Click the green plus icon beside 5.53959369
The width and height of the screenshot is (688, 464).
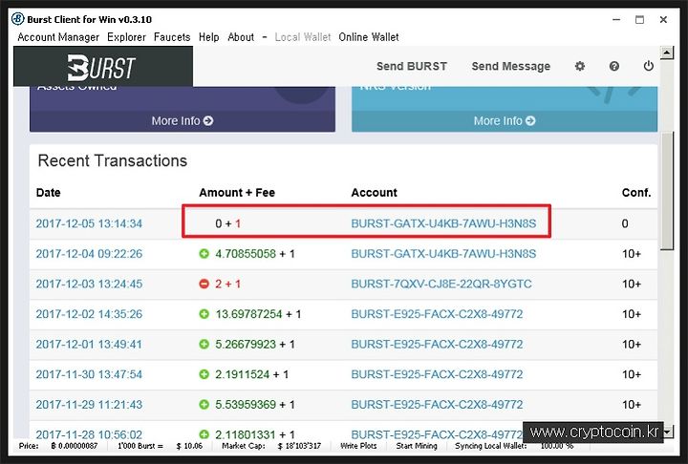(x=204, y=405)
